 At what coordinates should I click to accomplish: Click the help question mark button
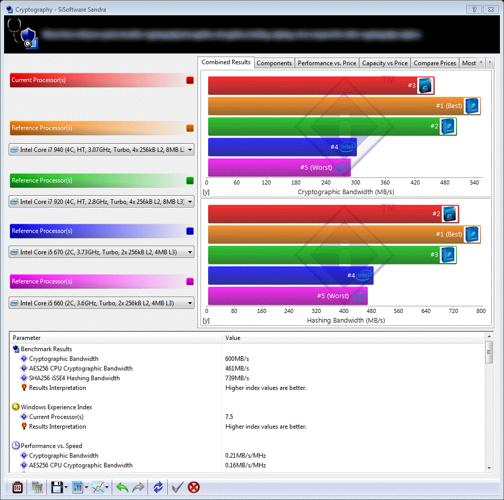pos(474,9)
